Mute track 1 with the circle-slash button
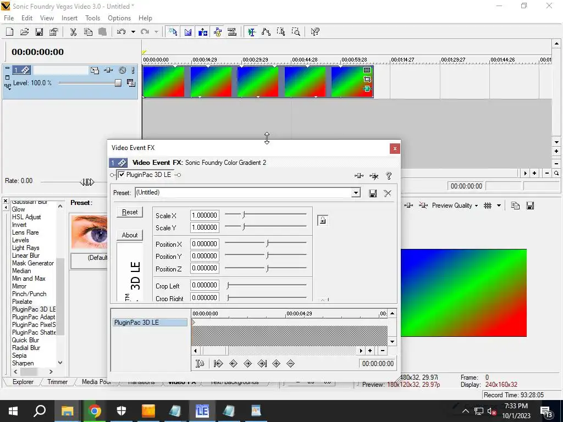563x422 pixels. pos(123,70)
